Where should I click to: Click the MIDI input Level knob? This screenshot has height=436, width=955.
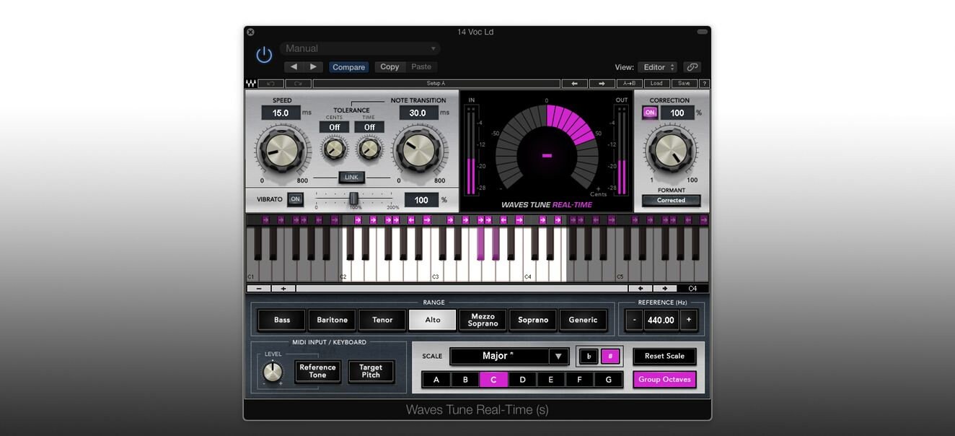[x=273, y=372]
